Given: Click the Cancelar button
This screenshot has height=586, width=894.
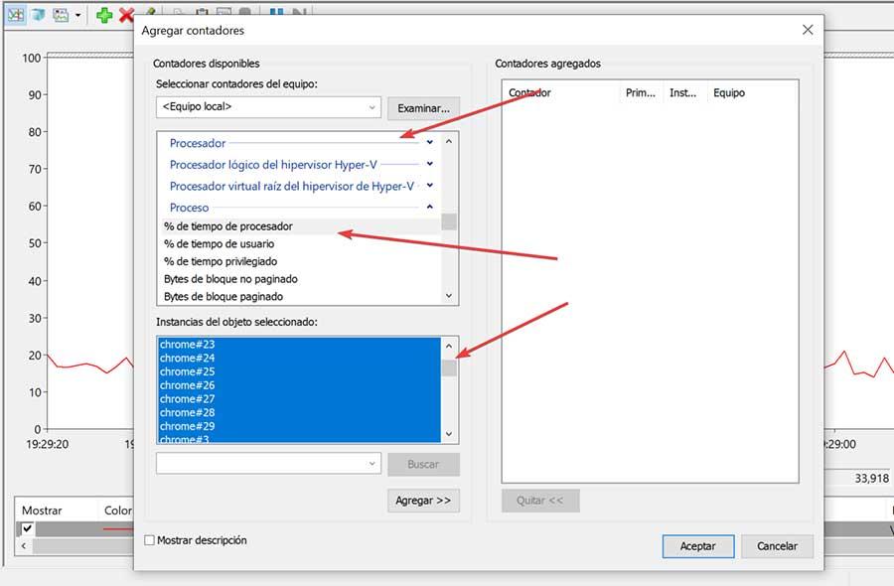Looking at the screenshot, I should [x=777, y=546].
